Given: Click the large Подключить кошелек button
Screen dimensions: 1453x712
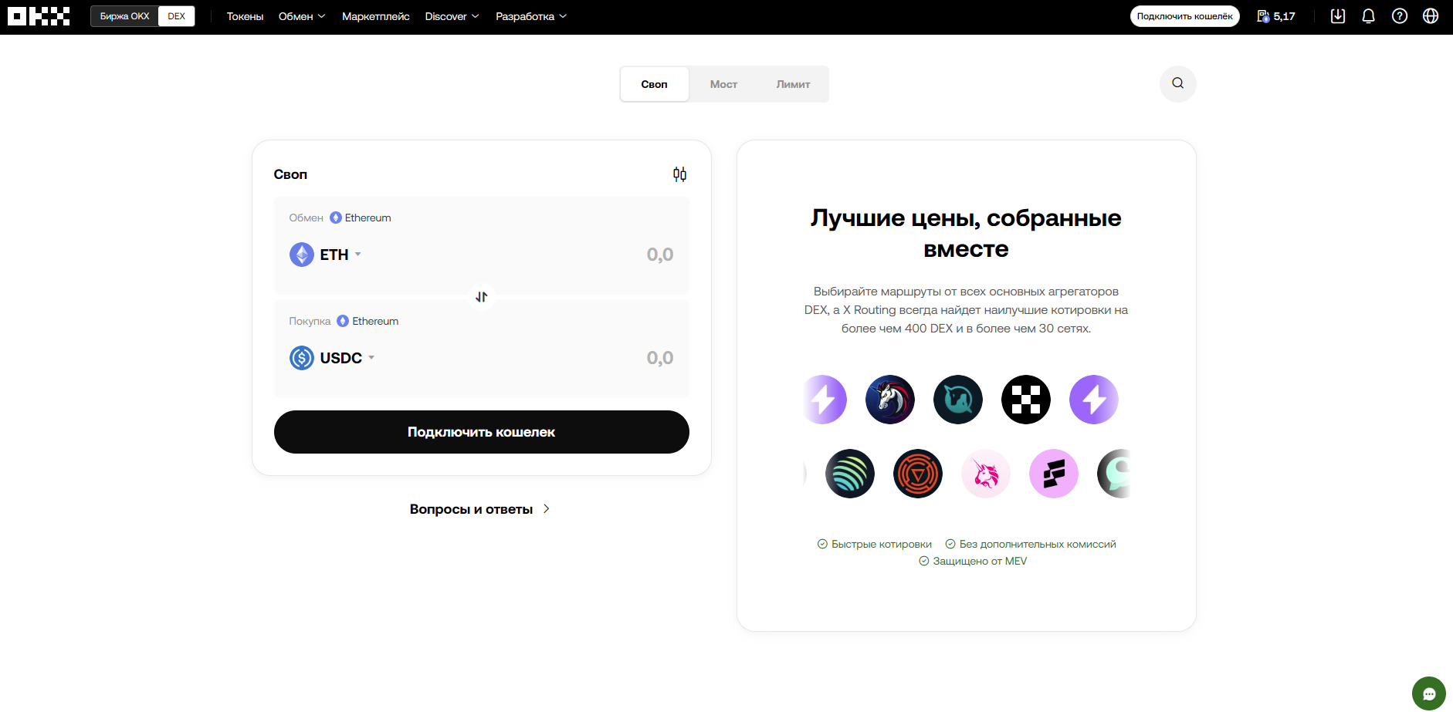Looking at the screenshot, I should (481, 432).
